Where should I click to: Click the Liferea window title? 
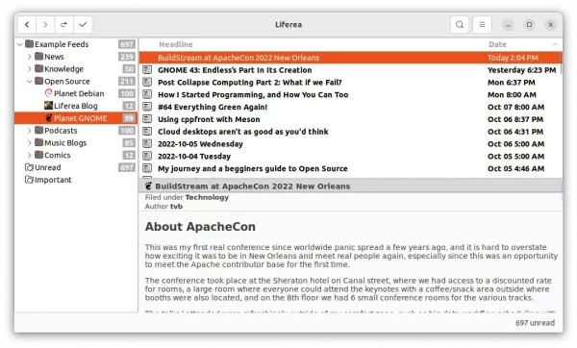point(288,25)
